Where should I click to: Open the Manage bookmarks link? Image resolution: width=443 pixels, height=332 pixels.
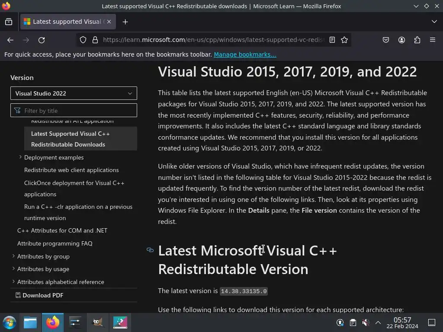245,54
